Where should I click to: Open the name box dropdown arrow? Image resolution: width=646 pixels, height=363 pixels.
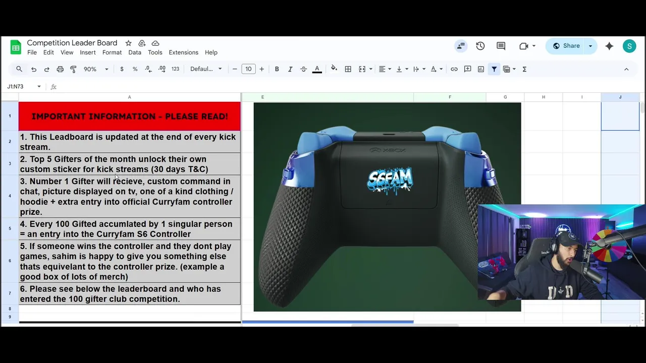click(39, 87)
